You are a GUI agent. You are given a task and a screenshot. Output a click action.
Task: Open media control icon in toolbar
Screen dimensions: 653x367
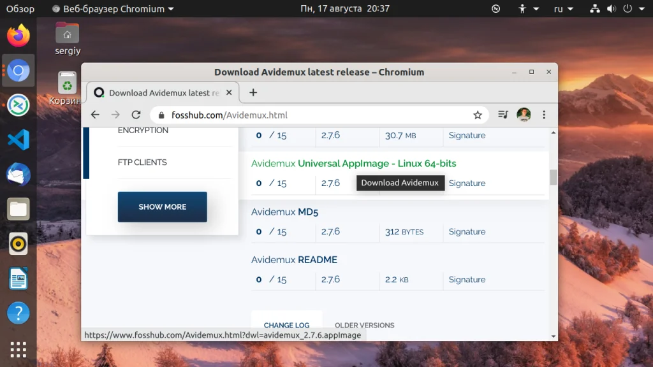pos(503,115)
